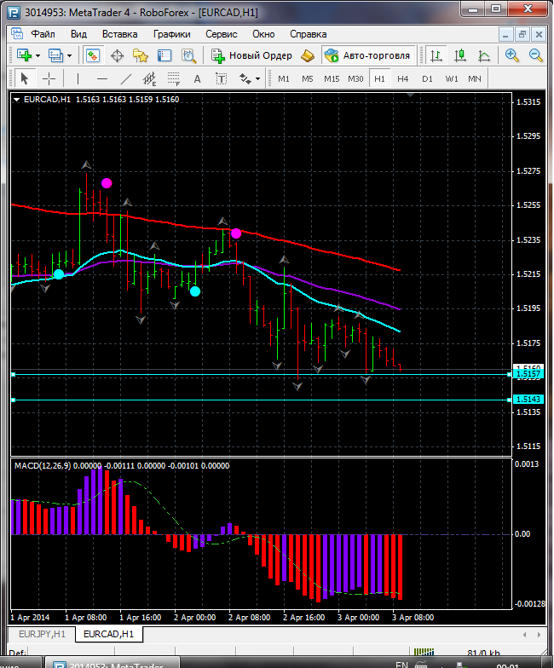Click the New Chart icon
The width and height of the screenshot is (554, 668).
(x=24, y=55)
